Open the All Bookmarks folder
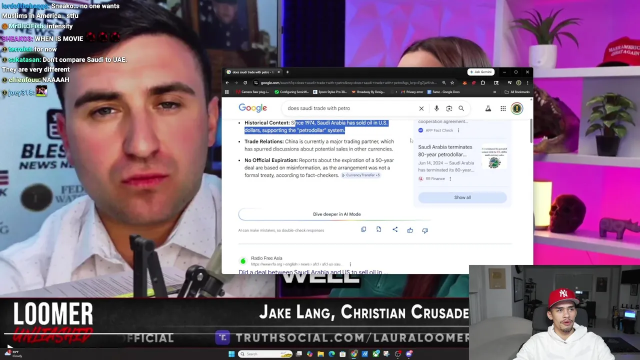The width and height of the screenshot is (640, 360). tap(517, 92)
